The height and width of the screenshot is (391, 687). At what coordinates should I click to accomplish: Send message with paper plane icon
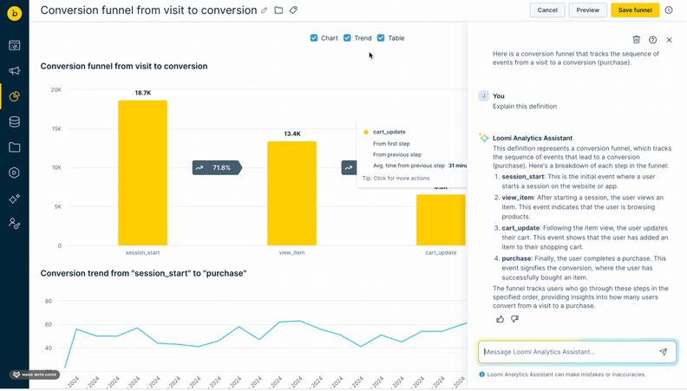(x=664, y=352)
